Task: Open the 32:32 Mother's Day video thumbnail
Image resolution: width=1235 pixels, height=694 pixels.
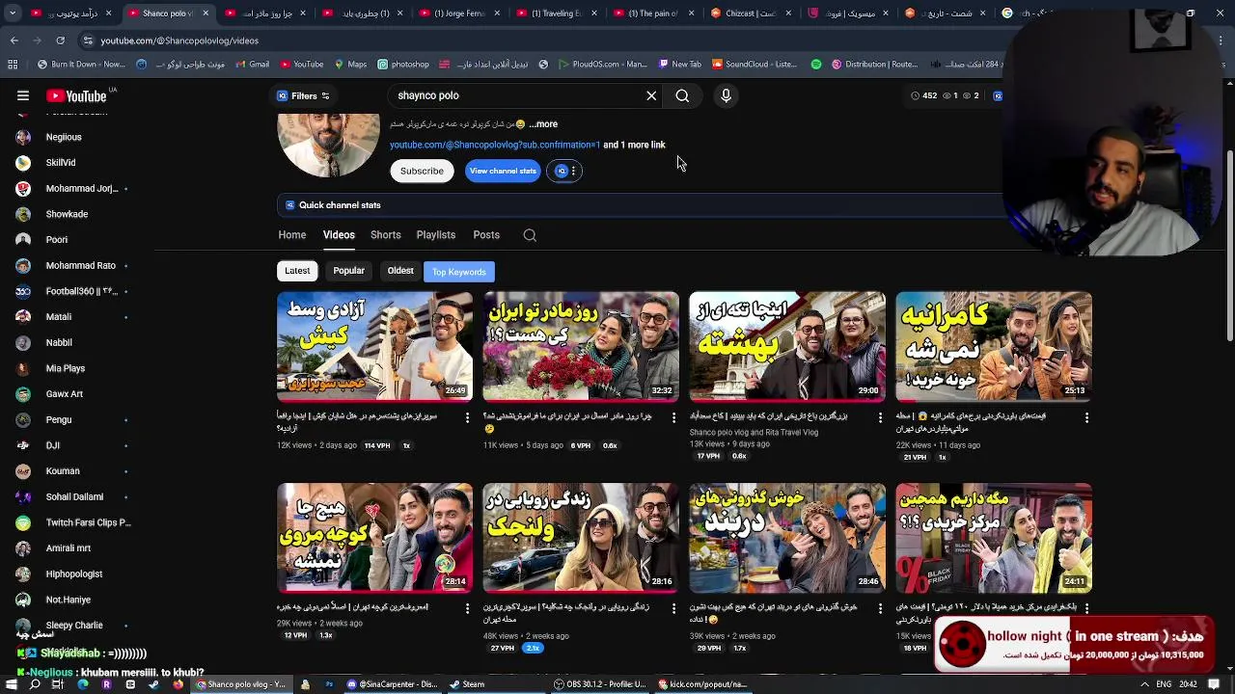Action: click(x=581, y=346)
